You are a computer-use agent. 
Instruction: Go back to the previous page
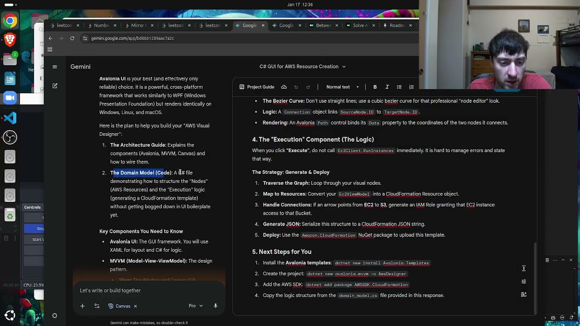(51, 38)
